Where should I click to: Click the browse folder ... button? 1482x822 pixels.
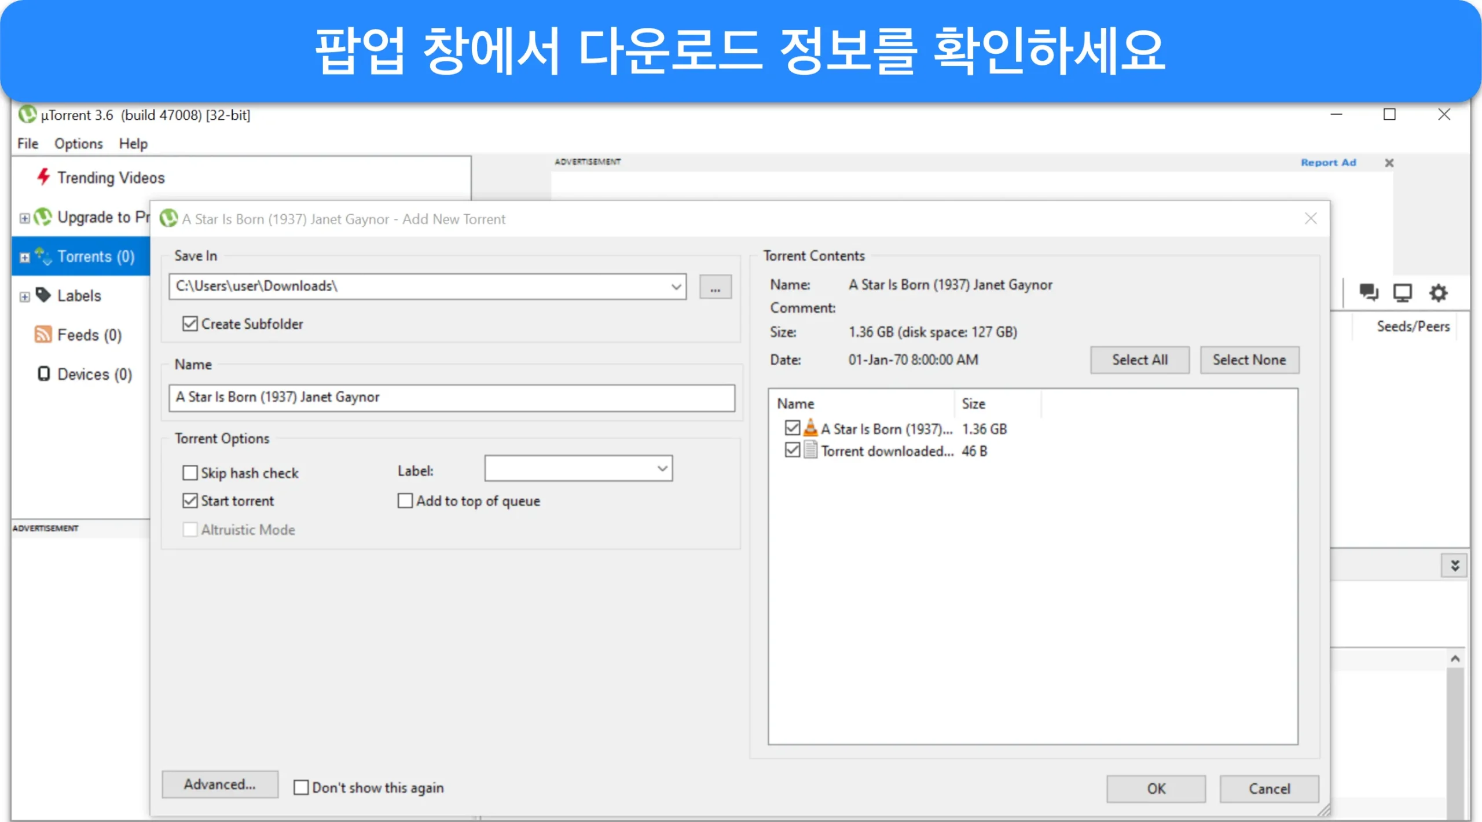point(716,287)
